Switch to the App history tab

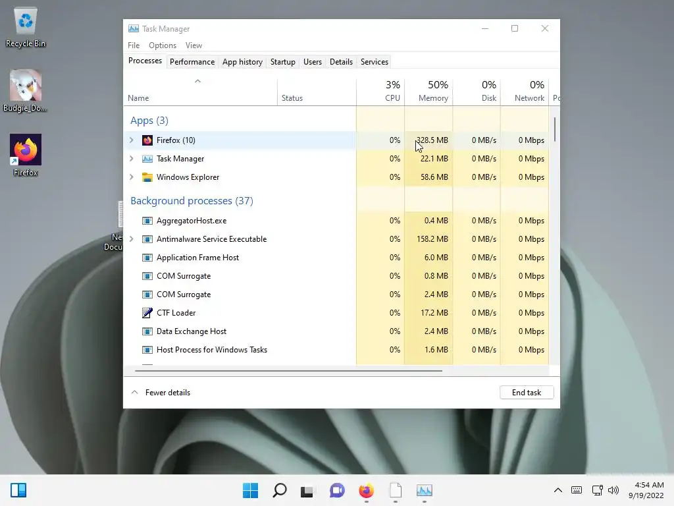[x=242, y=62]
